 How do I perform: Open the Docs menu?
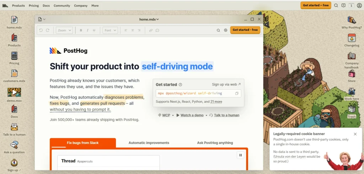tap(46, 6)
